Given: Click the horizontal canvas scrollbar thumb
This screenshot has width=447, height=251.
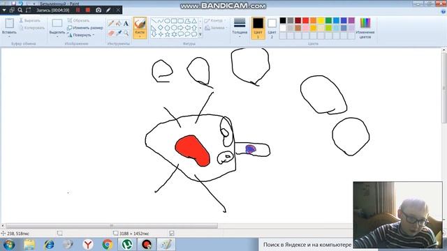Looking at the screenshot, I should pos(112,226).
